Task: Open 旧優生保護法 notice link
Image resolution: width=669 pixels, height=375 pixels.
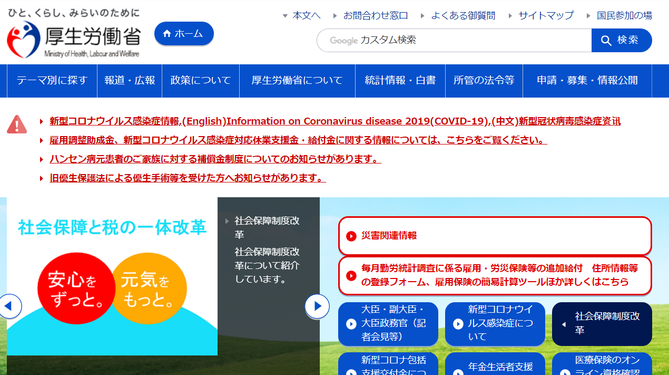Action: coord(188,178)
